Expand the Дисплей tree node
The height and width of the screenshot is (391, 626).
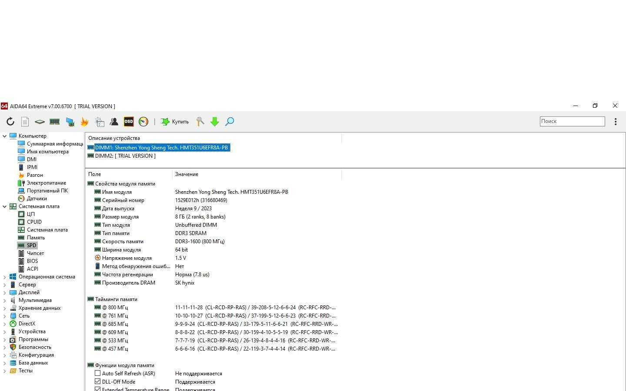[x=4, y=292]
